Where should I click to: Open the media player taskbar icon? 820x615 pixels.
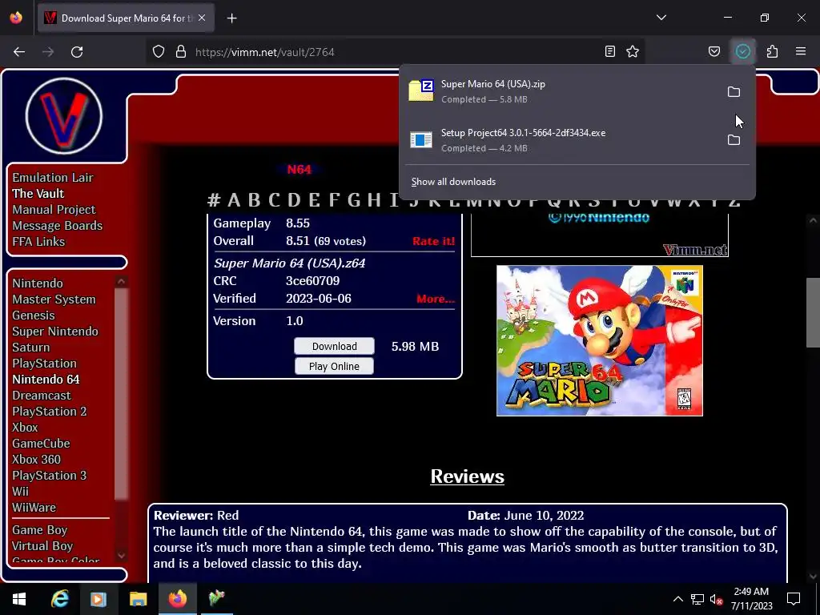point(98,599)
